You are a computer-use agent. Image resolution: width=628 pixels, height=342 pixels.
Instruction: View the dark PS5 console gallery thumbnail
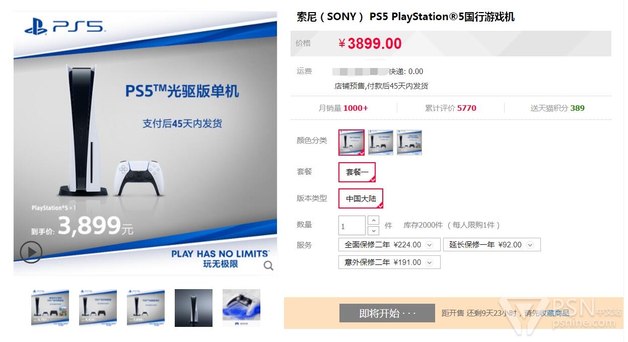(193, 308)
